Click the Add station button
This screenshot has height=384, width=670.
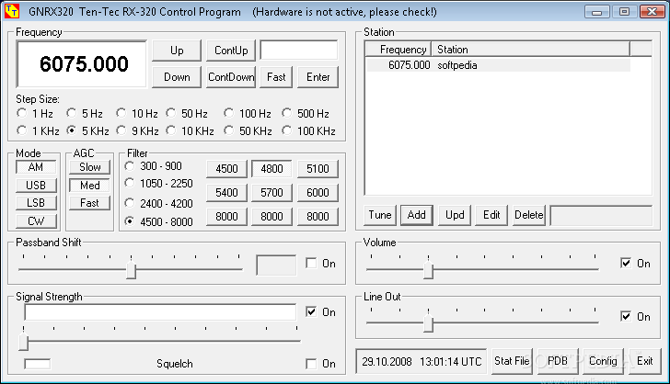coord(417,215)
